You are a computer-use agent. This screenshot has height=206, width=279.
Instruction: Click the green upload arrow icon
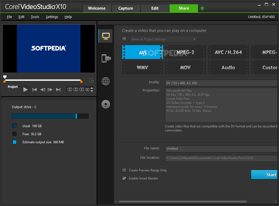(202, 8)
